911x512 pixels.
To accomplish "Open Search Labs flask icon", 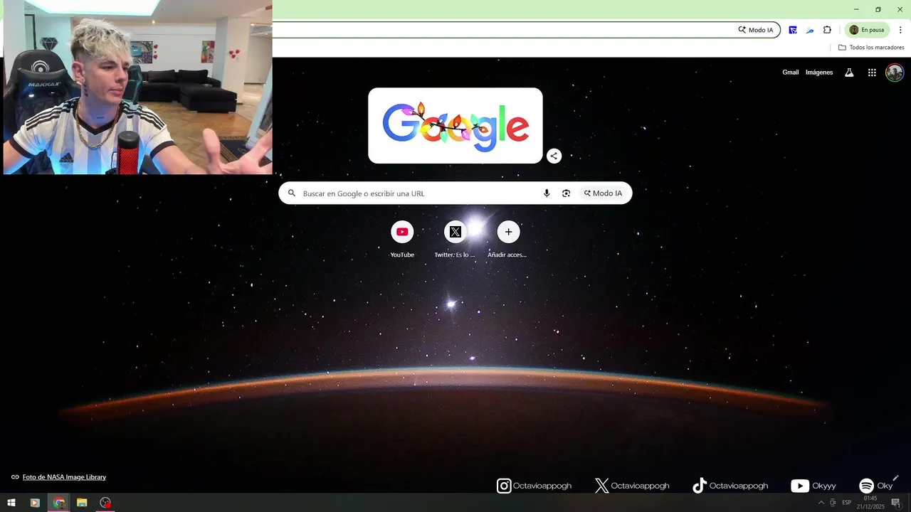I will (848, 73).
